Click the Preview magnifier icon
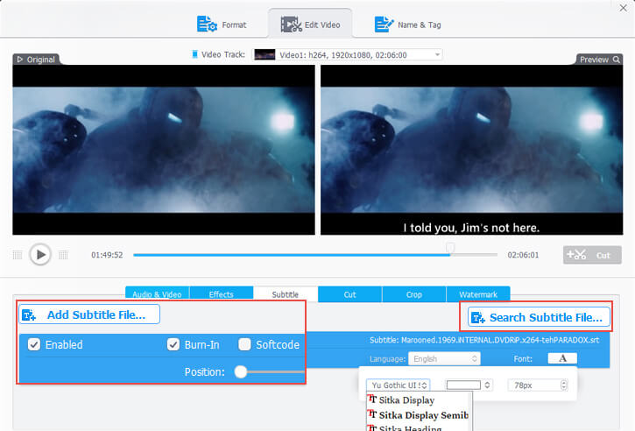Viewport: 635px width, 431px height. tap(617, 60)
